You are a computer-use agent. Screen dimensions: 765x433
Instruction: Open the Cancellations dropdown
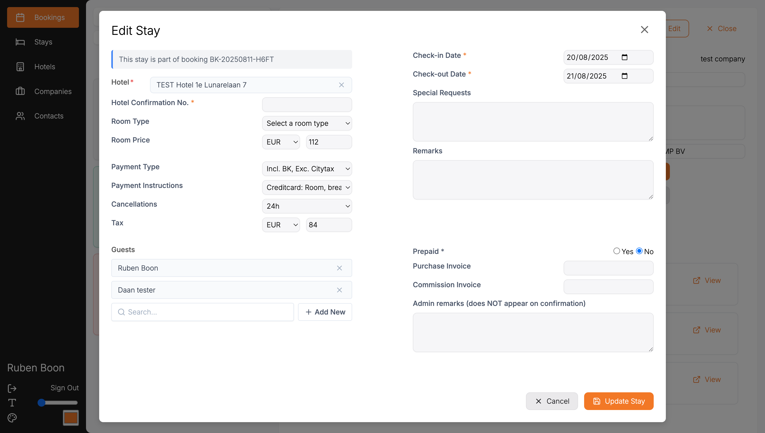(x=307, y=206)
